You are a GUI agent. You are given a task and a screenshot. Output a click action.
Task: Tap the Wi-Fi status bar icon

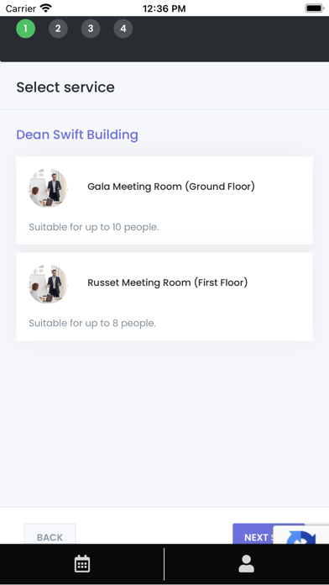(46, 8)
